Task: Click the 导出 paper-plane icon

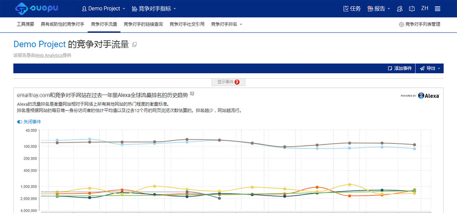Action: point(422,68)
